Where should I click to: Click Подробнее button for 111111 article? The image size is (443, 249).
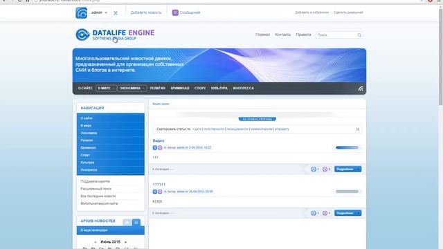click(347, 213)
